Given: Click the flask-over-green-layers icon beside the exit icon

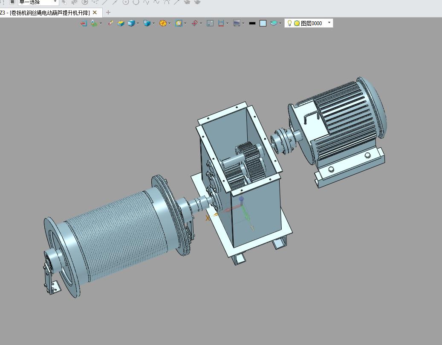Looking at the screenshot, I should coord(94,23).
